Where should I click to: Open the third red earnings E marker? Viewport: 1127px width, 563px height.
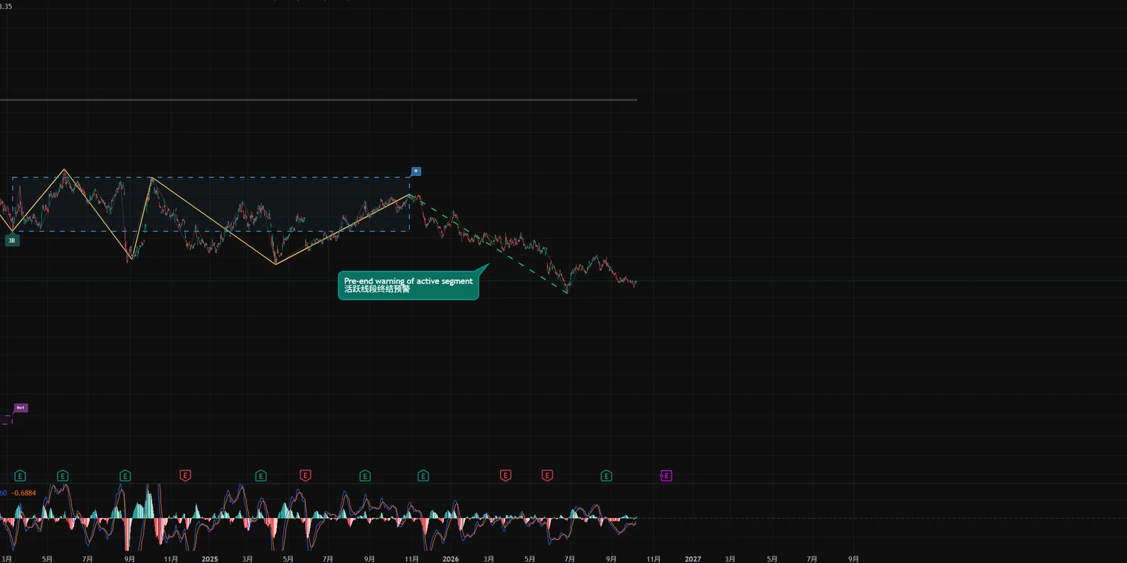click(506, 476)
